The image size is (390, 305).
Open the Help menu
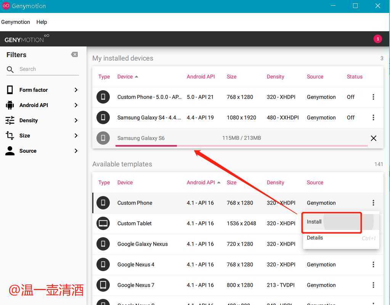(x=42, y=22)
